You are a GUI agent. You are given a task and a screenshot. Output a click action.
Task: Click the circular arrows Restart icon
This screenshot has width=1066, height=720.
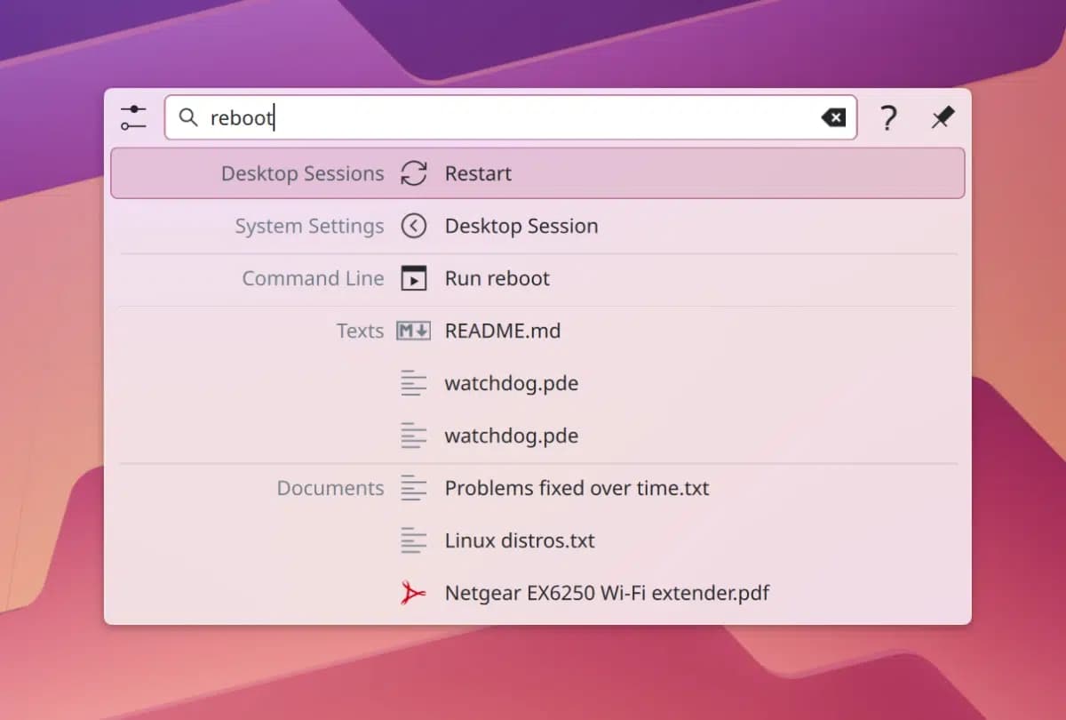coord(414,173)
